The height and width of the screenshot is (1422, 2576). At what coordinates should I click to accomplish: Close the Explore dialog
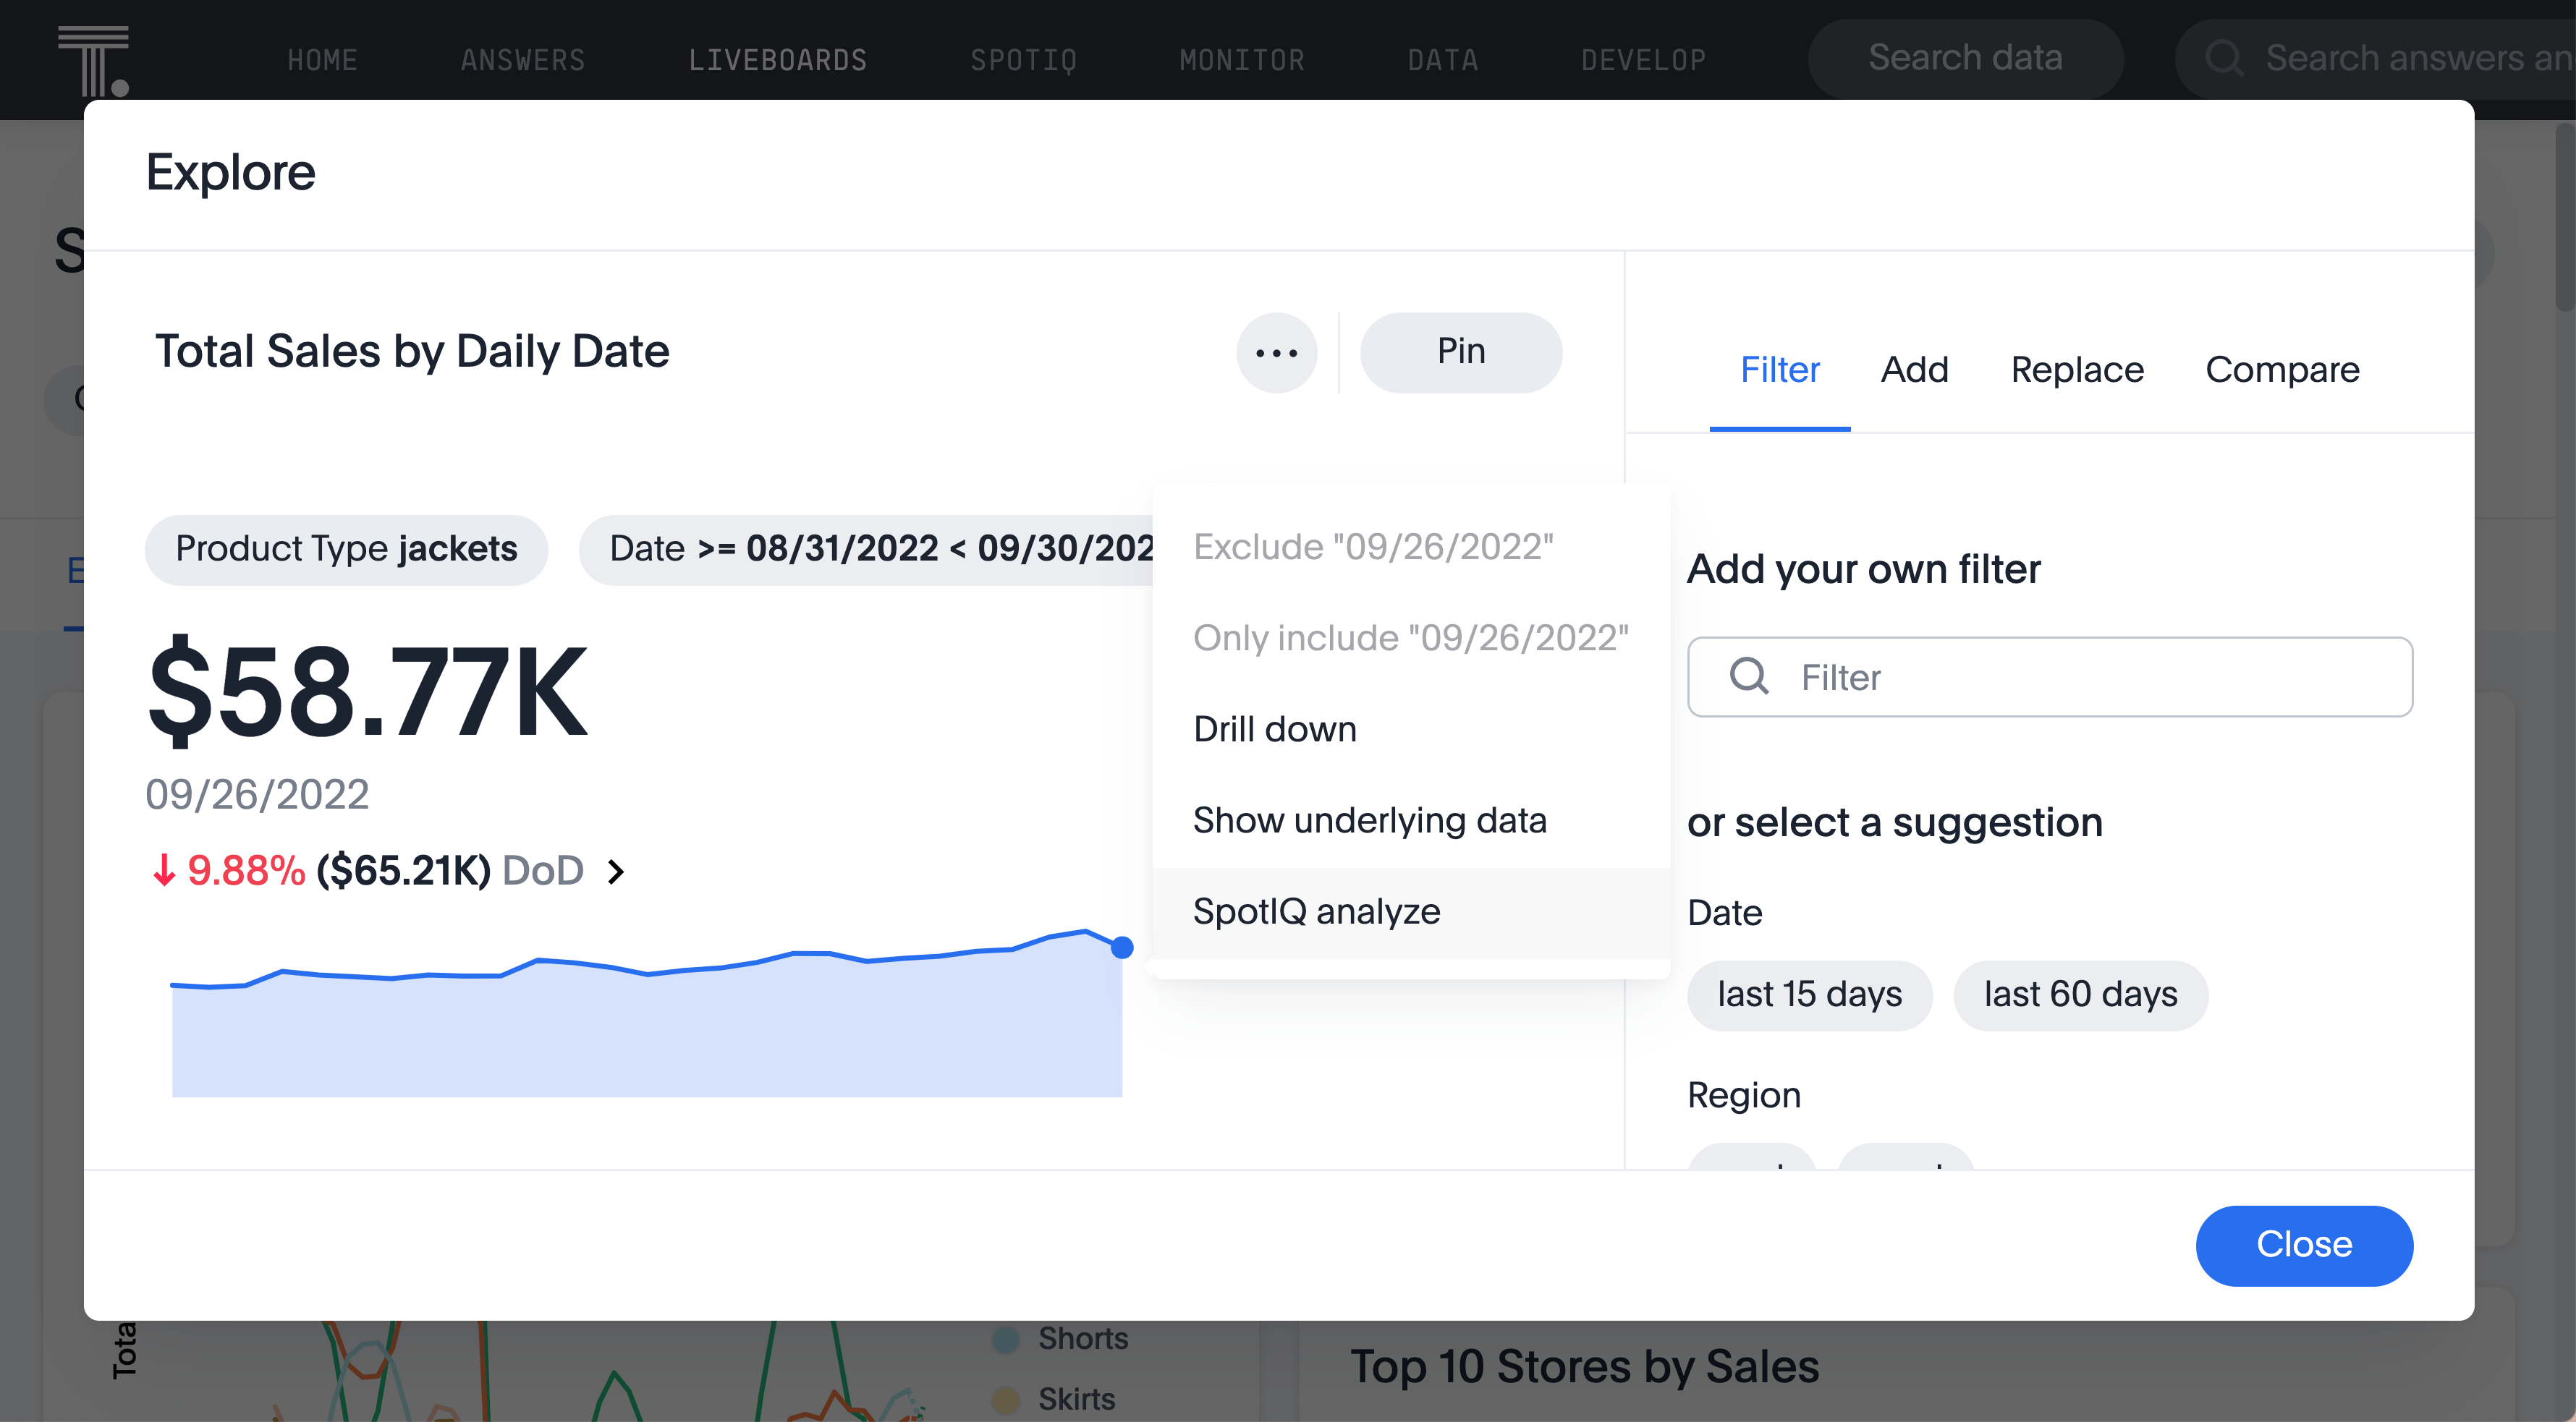tap(2304, 1245)
